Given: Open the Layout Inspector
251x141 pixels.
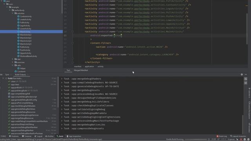Looking at the screenshot, I should 238,136.
